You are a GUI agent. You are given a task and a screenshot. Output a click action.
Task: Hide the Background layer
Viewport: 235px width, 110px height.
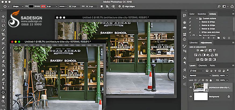tap(191, 97)
